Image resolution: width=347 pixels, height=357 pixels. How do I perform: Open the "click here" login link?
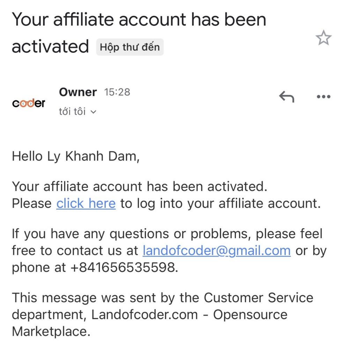(86, 203)
